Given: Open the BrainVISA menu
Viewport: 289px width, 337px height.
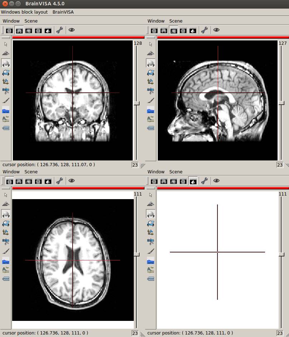Looking at the screenshot, I should pos(63,12).
